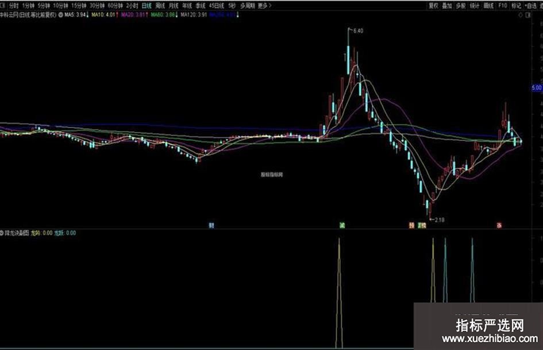Click the 叠加 overlay button
Screen dimensions: 543x350
click(447, 6)
